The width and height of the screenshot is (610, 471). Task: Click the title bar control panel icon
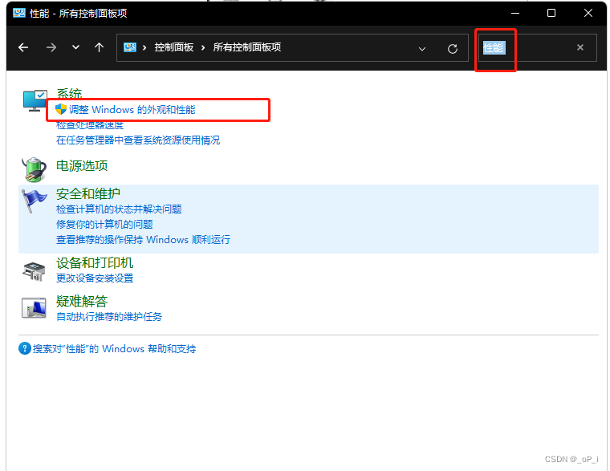coord(19,13)
